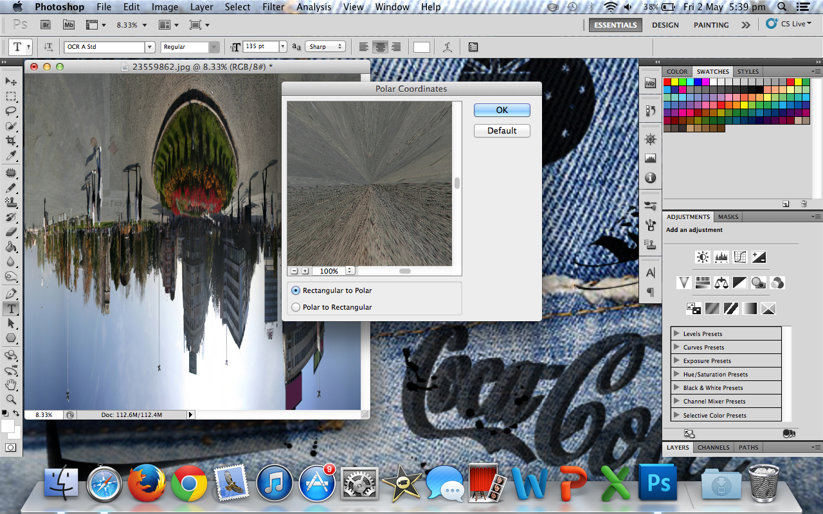This screenshot has height=514, width=823.
Task: Select the Rectangular to Polar option
Action: [x=296, y=290]
